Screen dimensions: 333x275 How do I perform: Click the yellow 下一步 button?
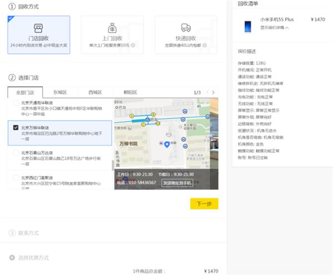coord(204,203)
